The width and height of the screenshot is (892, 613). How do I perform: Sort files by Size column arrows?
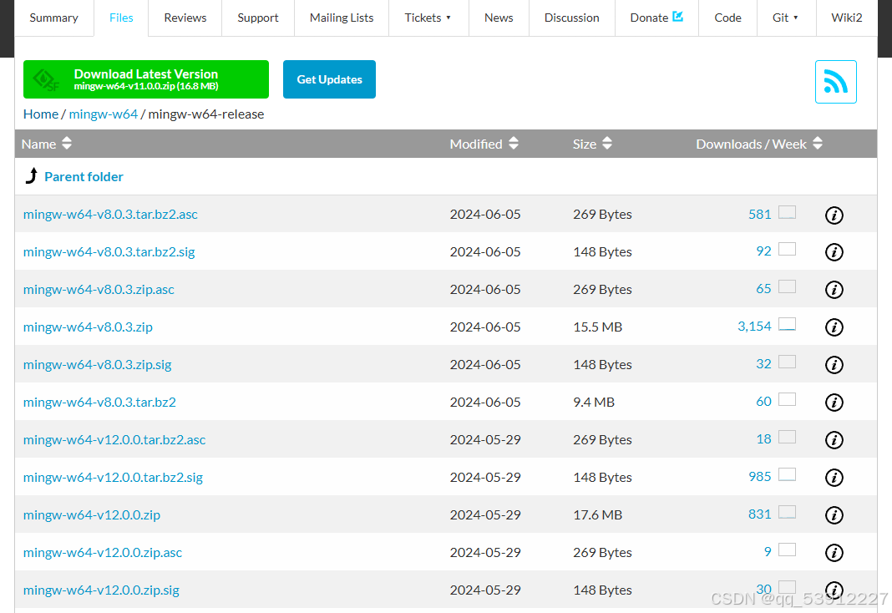(607, 144)
